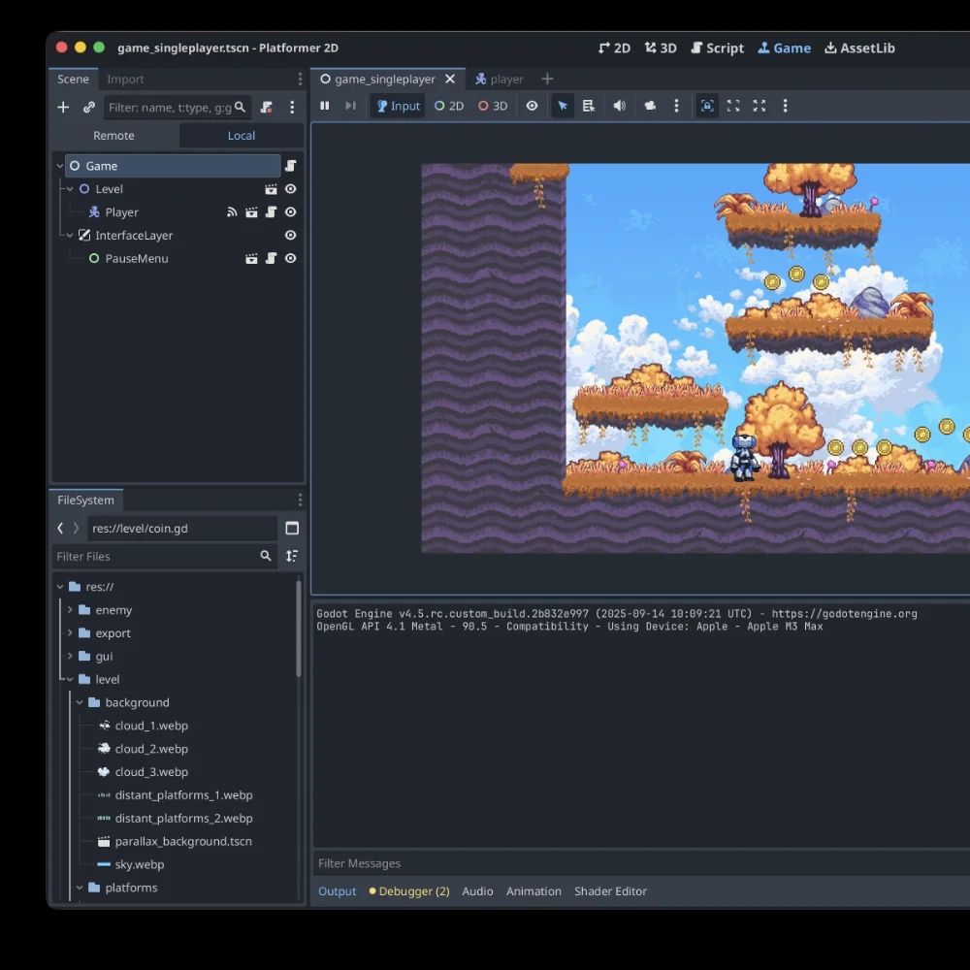Click the Player node signals icon
This screenshot has height=970, width=970.
click(x=232, y=212)
